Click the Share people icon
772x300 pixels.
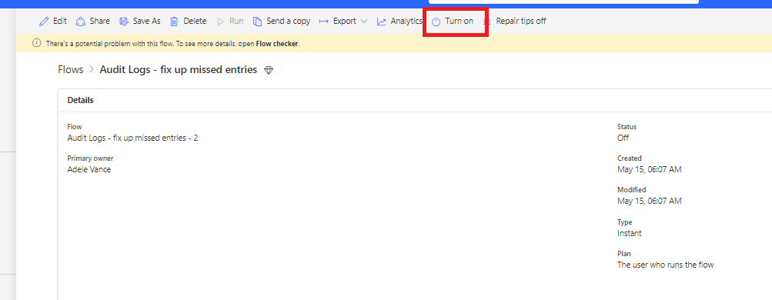81,22
